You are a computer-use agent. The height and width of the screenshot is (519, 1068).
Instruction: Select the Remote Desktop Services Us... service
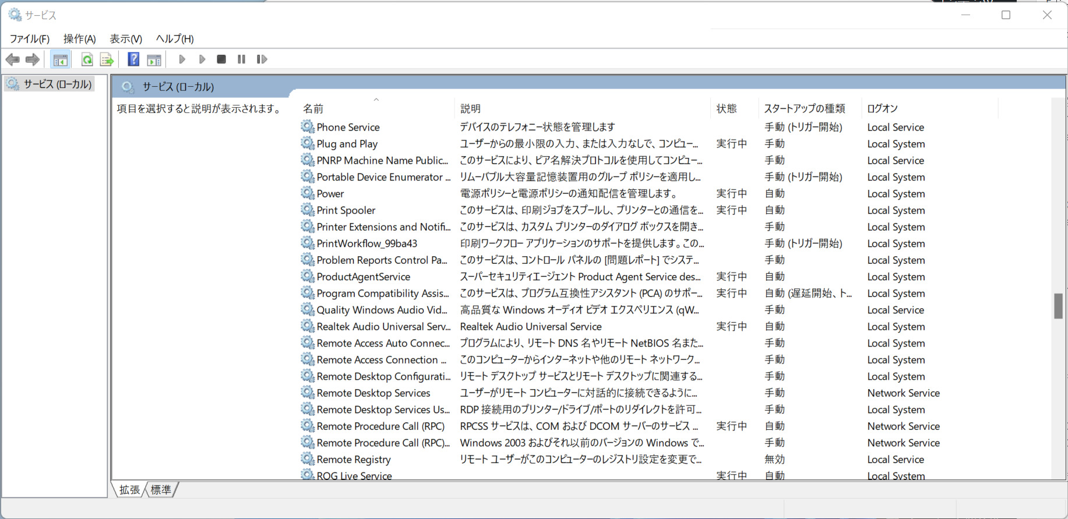coord(383,409)
